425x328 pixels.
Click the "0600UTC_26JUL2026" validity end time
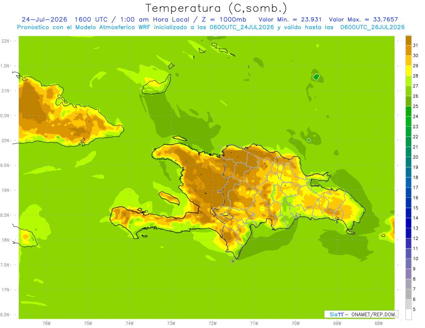pos(372,27)
